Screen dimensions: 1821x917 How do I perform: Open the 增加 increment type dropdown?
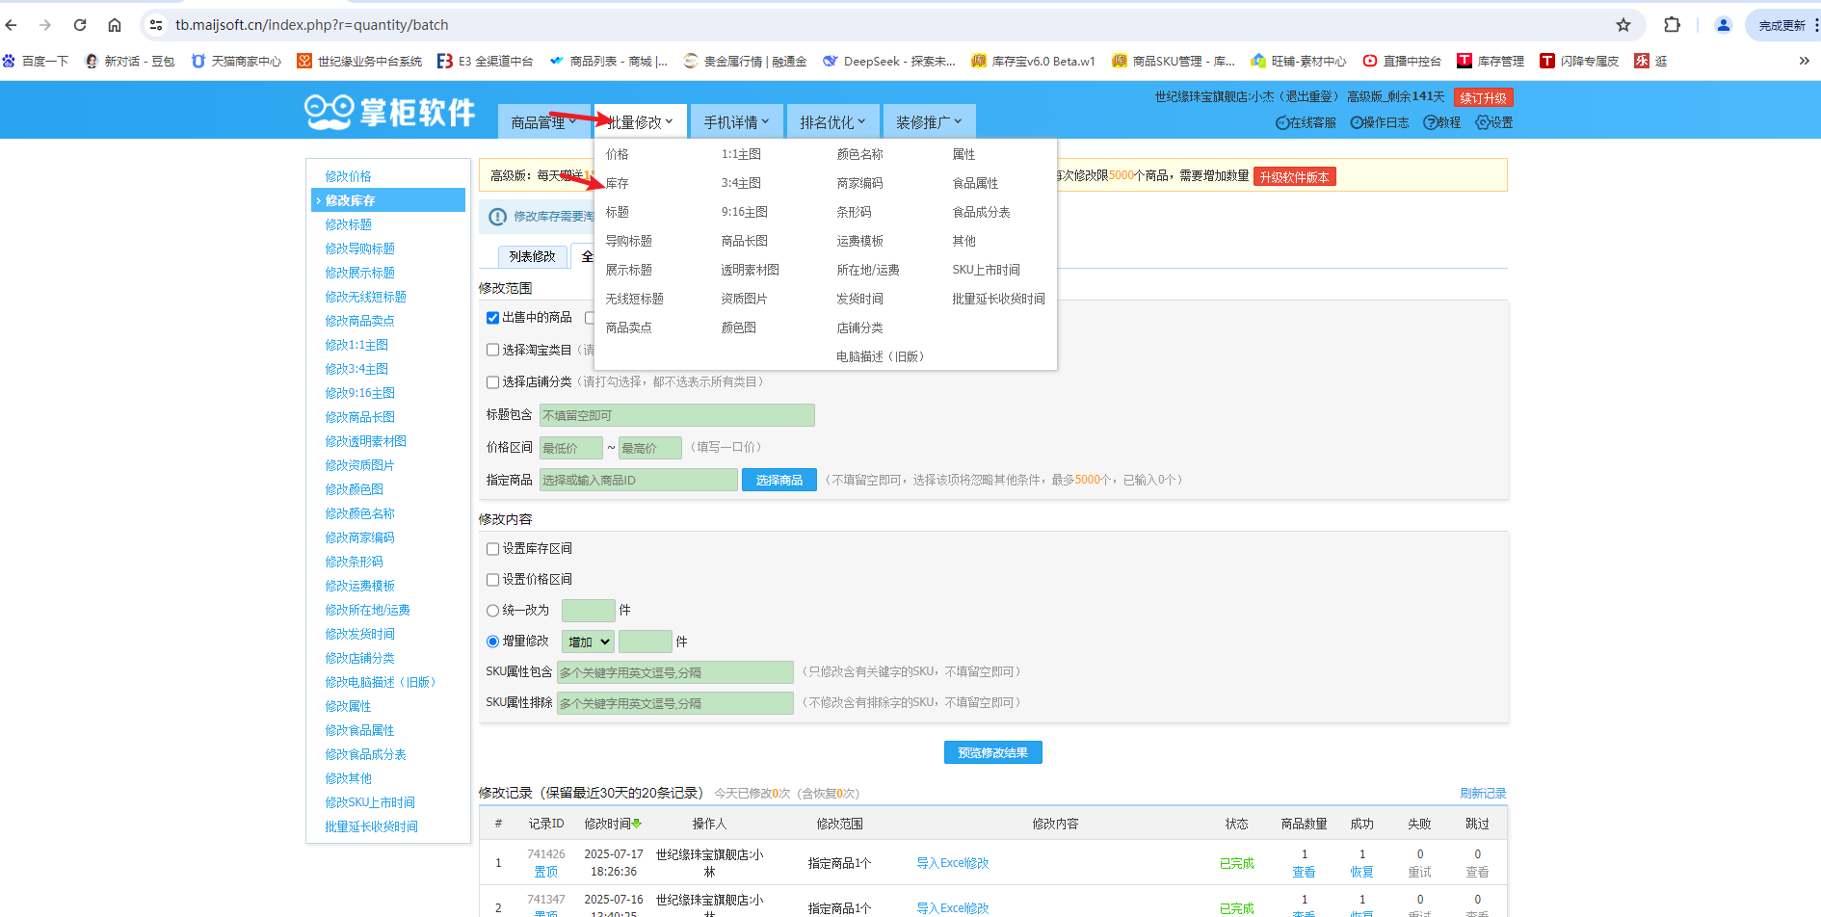click(x=588, y=642)
